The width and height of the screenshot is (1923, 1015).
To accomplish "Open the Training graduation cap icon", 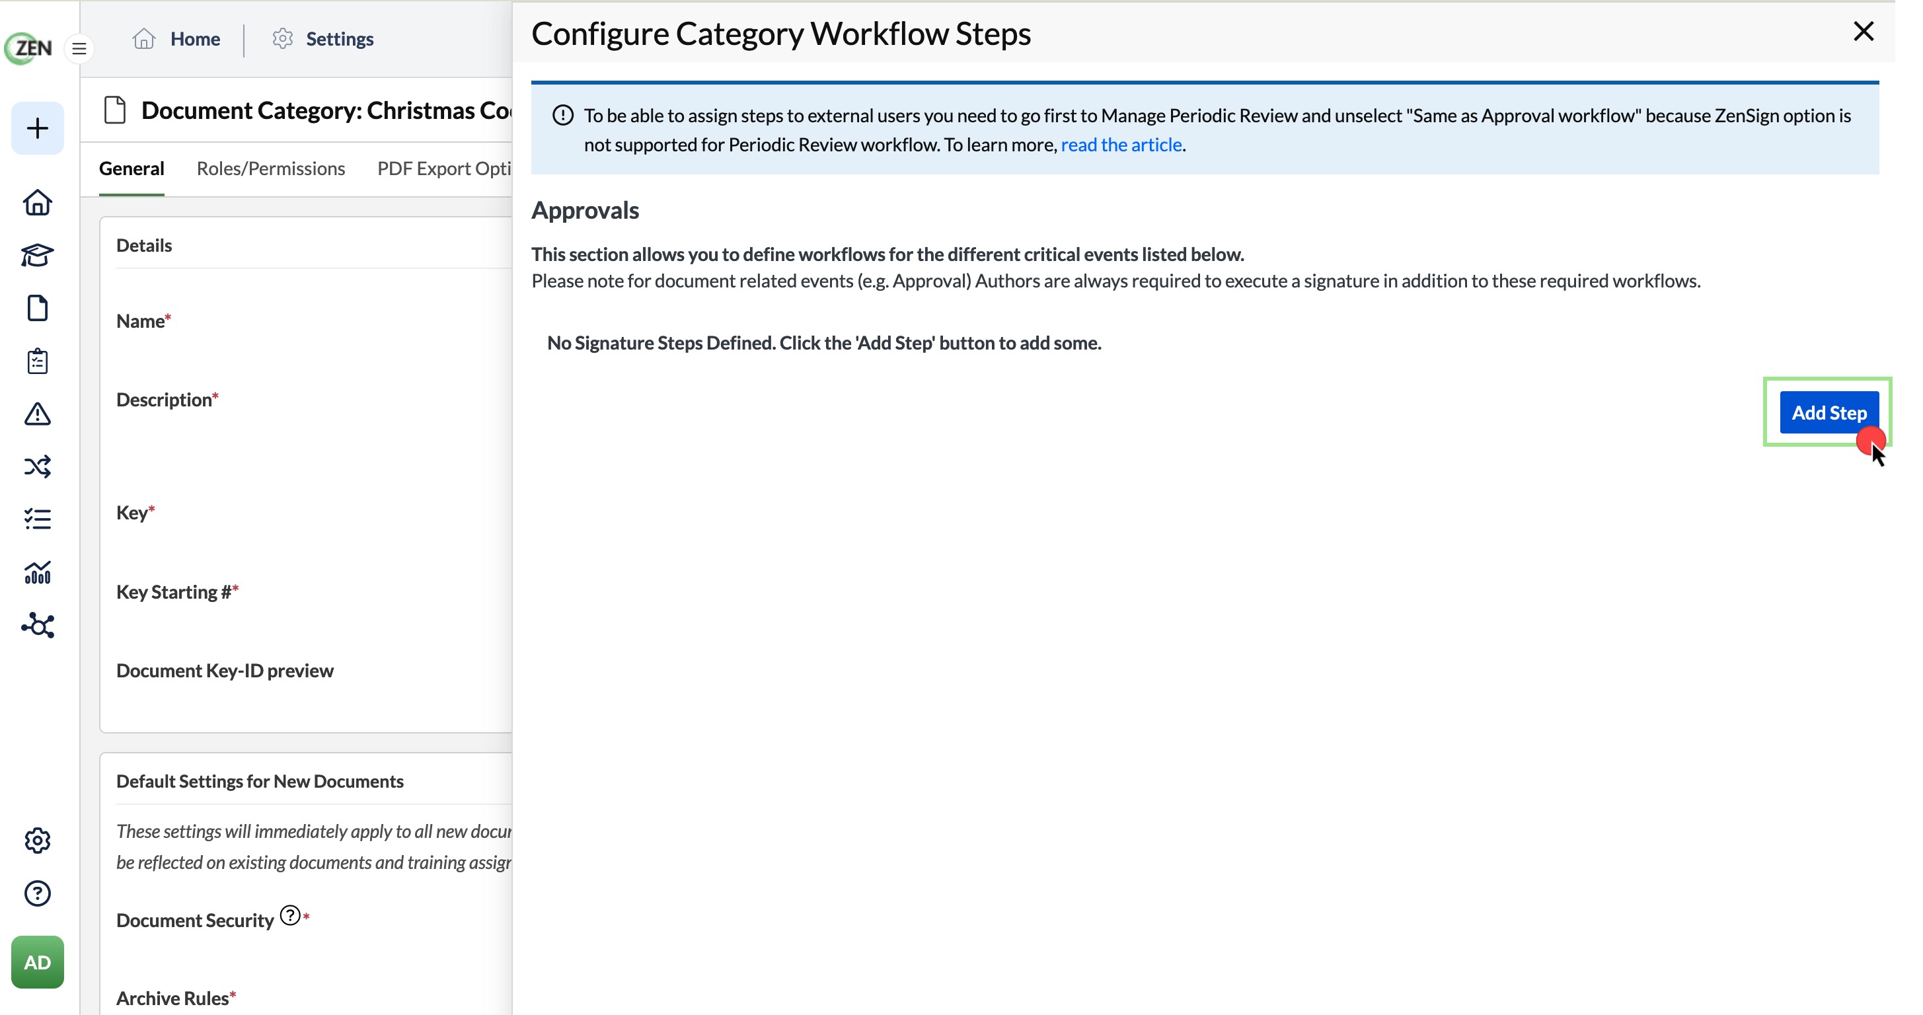I will (37, 255).
